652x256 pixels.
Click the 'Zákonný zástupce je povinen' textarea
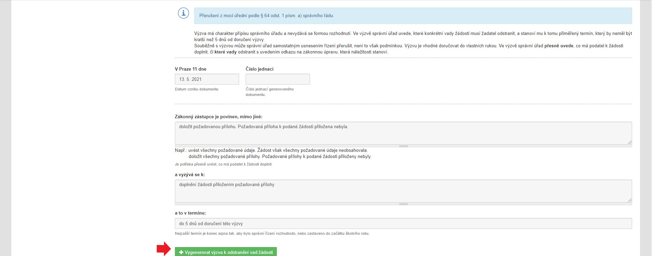[x=403, y=133]
